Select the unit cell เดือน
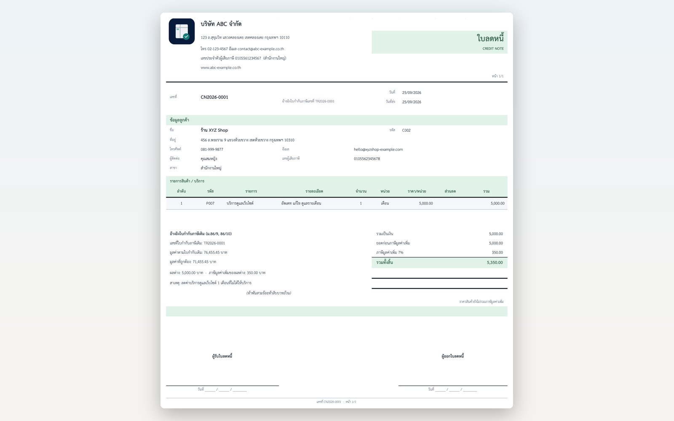This screenshot has width=674, height=421. click(x=385, y=203)
